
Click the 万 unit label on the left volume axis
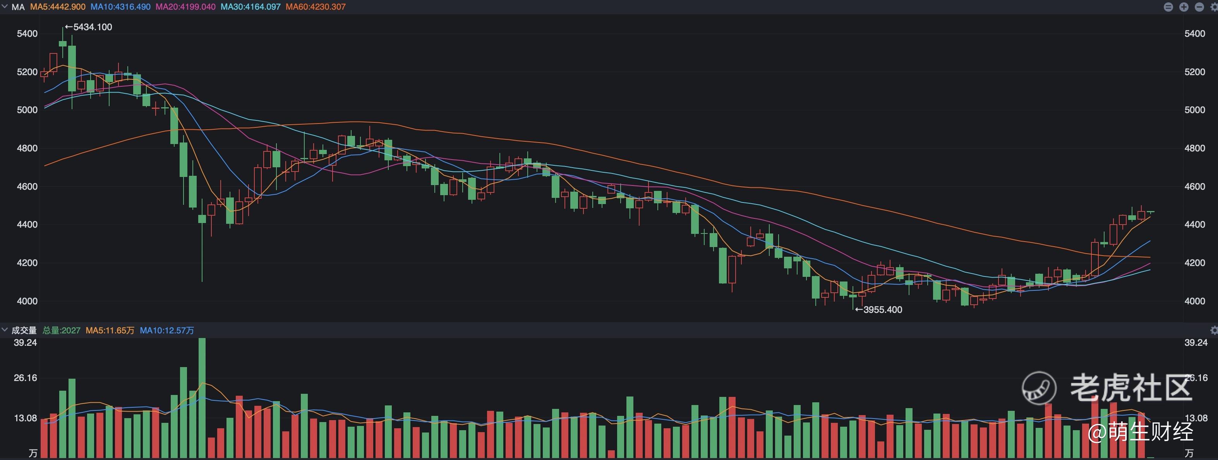pos(33,453)
